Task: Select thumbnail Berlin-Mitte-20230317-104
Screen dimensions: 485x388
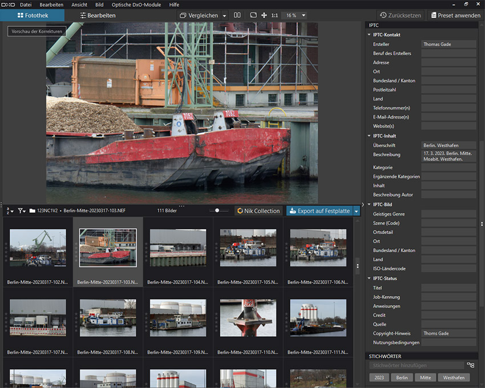Action: pyautogui.click(x=178, y=248)
